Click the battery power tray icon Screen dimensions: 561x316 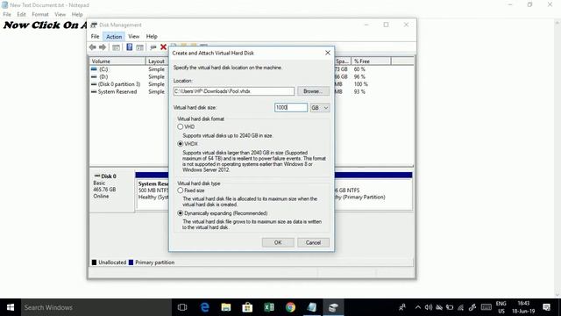(x=450, y=307)
